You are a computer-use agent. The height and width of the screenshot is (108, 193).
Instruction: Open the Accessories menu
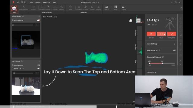[46, 2]
